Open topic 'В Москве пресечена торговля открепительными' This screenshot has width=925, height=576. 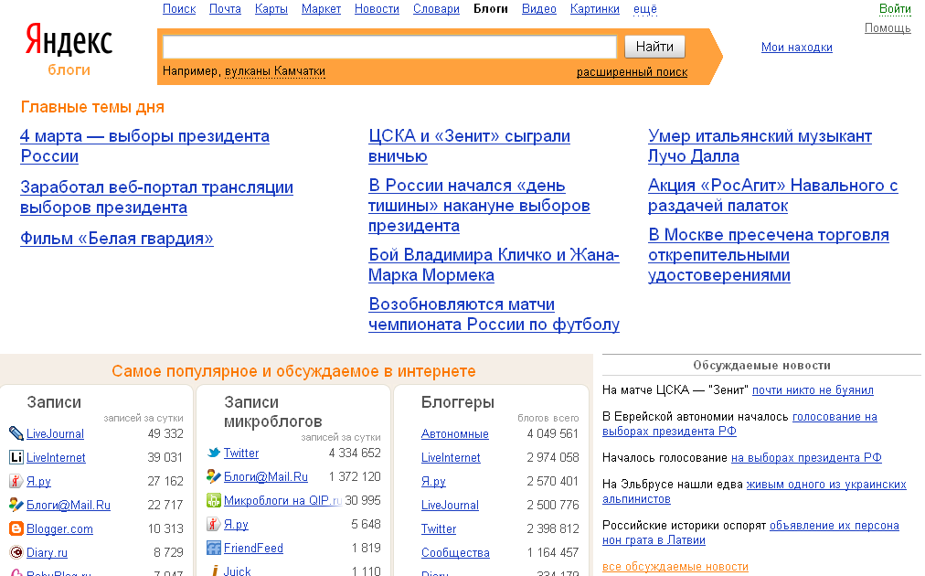click(x=769, y=255)
